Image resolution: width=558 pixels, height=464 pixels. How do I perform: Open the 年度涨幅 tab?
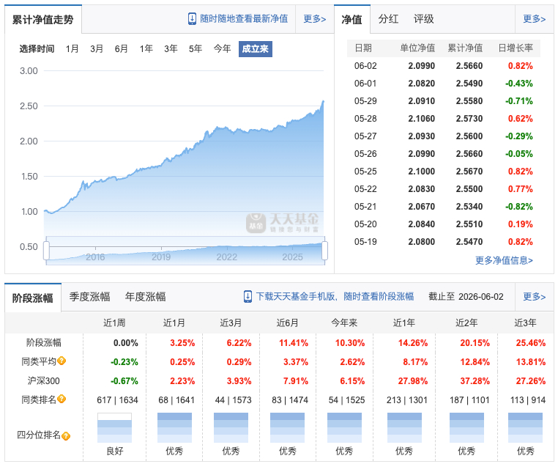145,297
